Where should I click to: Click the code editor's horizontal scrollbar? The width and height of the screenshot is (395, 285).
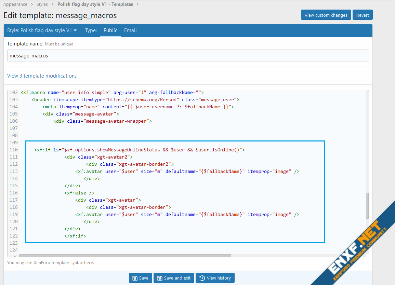click(125, 256)
